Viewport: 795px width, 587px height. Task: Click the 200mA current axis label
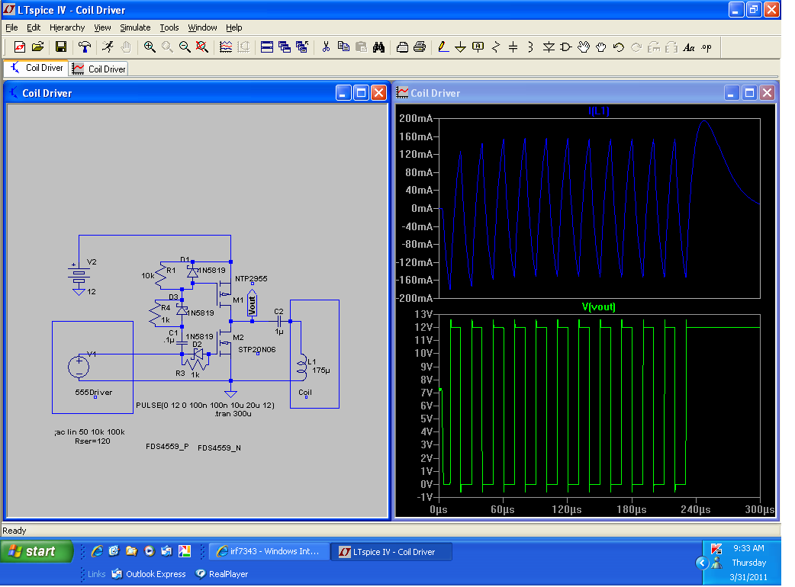(416, 118)
